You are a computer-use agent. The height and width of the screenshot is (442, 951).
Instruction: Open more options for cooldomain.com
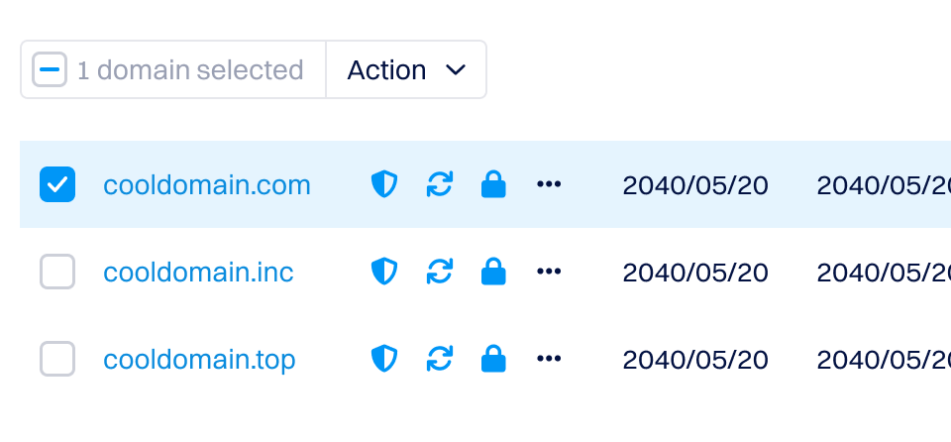pos(549,184)
